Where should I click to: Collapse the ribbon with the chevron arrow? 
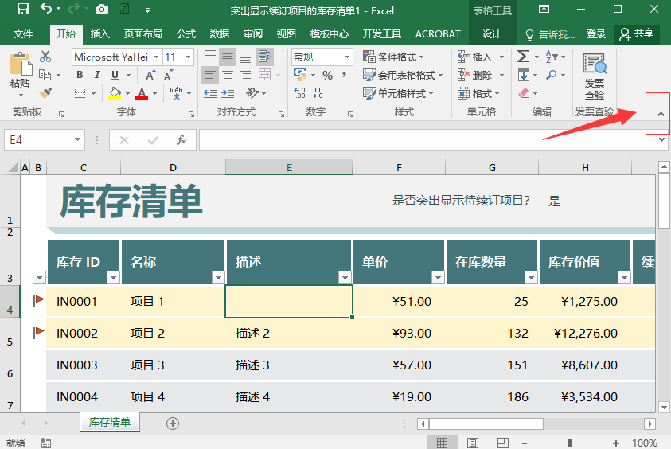coord(660,114)
